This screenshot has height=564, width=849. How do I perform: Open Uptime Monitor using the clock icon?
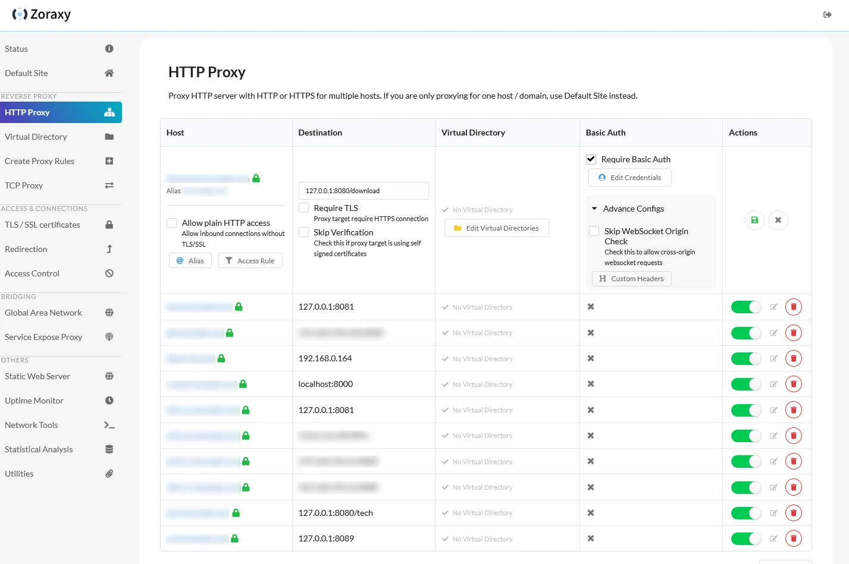coord(109,400)
